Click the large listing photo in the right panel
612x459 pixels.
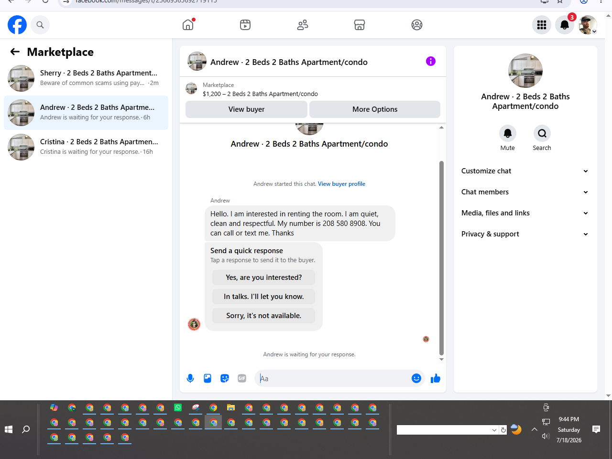click(525, 71)
